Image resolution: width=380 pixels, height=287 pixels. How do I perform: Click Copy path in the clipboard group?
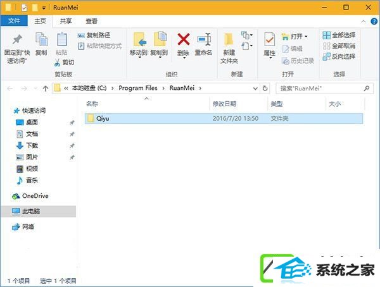pyautogui.click(x=94, y=35)
